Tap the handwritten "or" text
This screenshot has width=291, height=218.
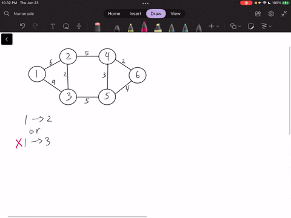pyautogui.click(x=35, y=131)
